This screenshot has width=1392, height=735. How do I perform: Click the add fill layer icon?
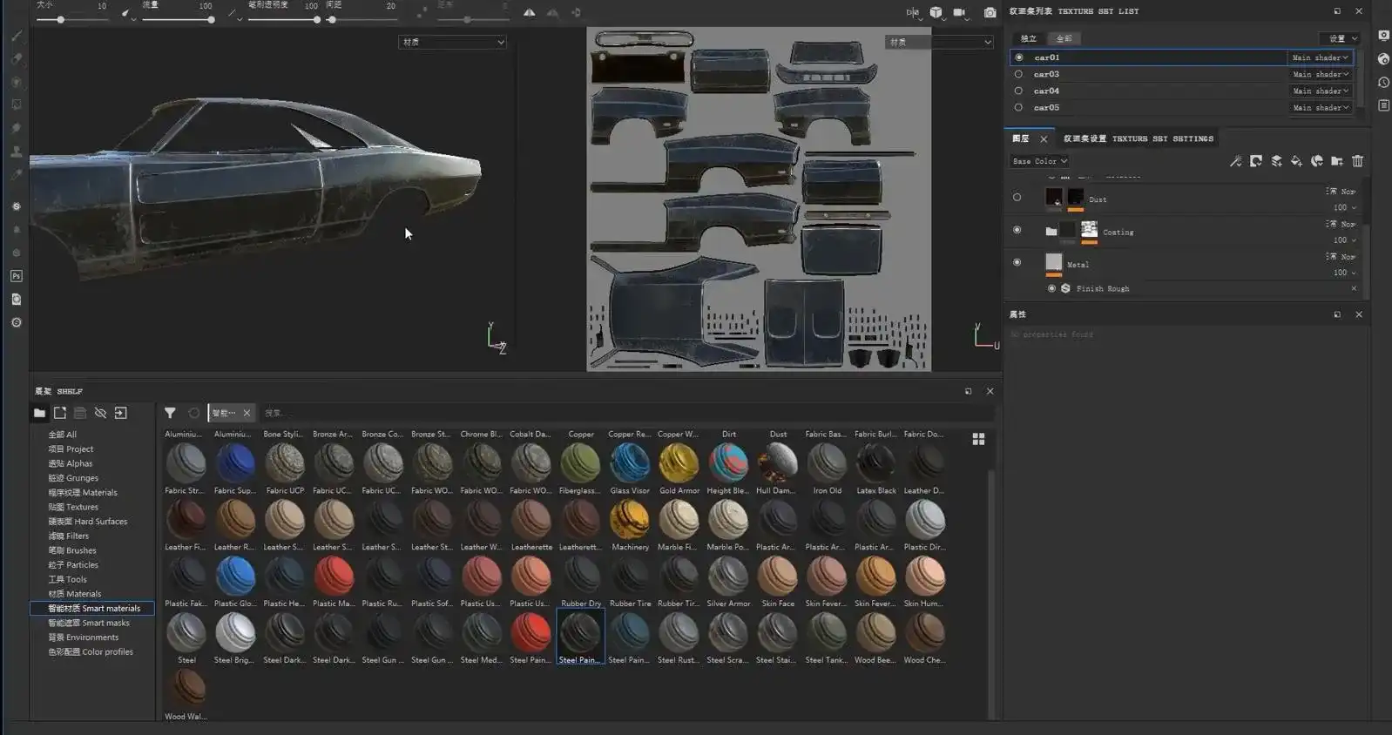tap(1296, 161)
